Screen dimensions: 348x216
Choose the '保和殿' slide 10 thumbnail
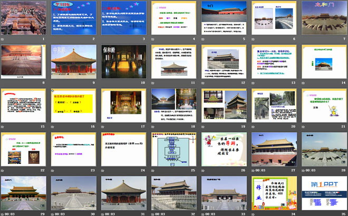[124, 62]
